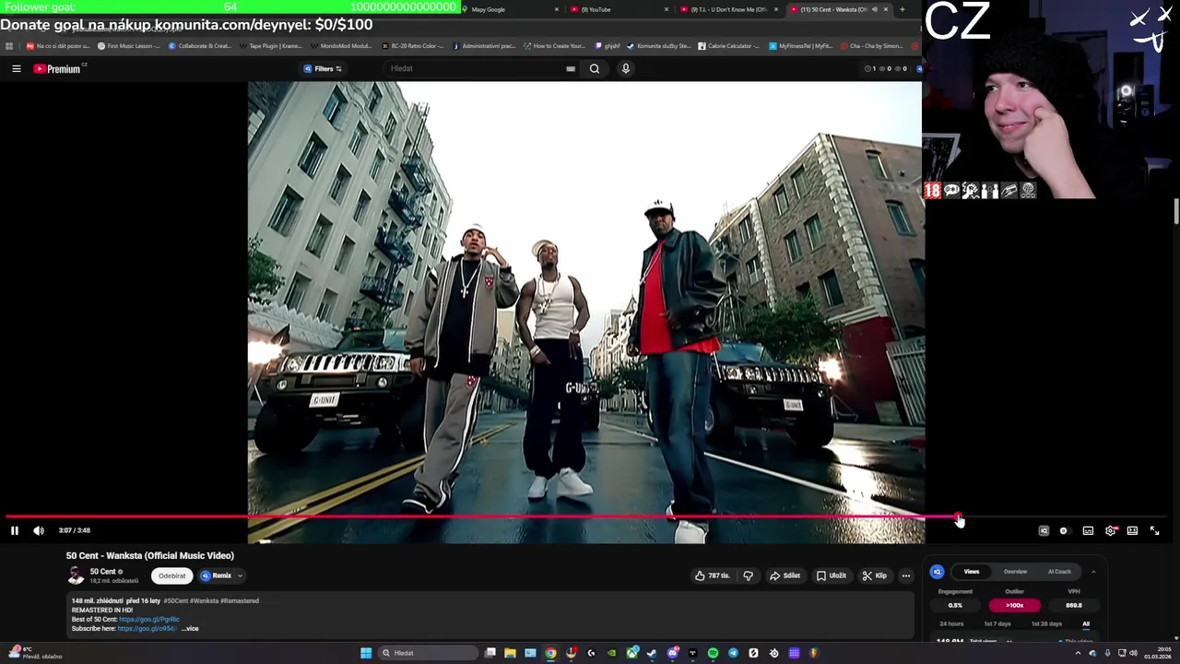1180x664 pixels.
Task: Go to YouTube Premium home logo
Action: (59, 68)
